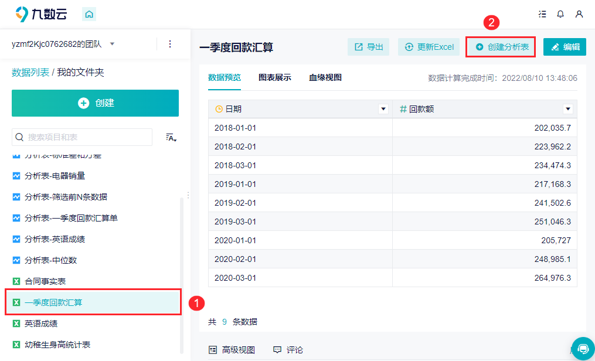Click the home icon in top bar

pos(89,15)
